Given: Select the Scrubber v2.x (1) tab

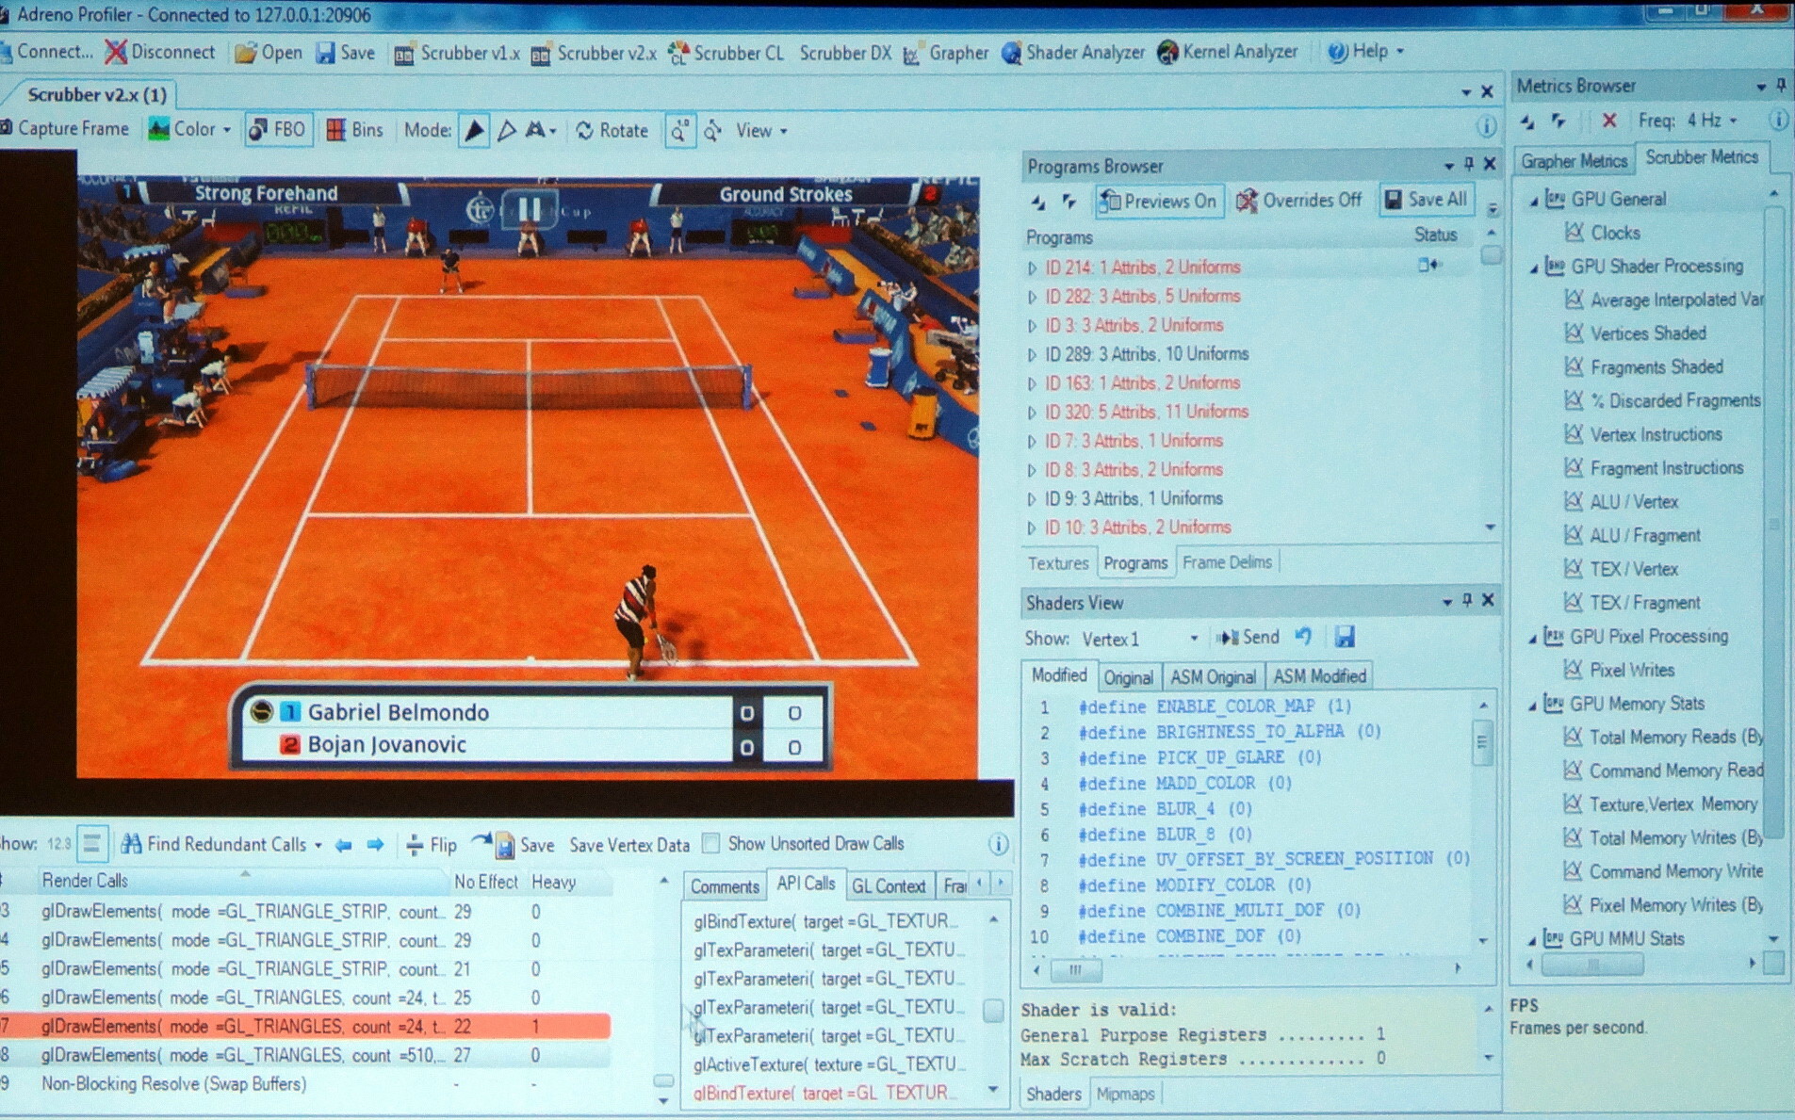Looking at the screenshot, I should [96, 94].
